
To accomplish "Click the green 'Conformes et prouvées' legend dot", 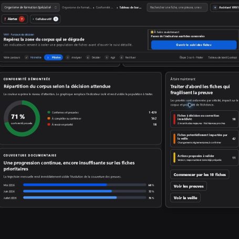I will [49, 112].
